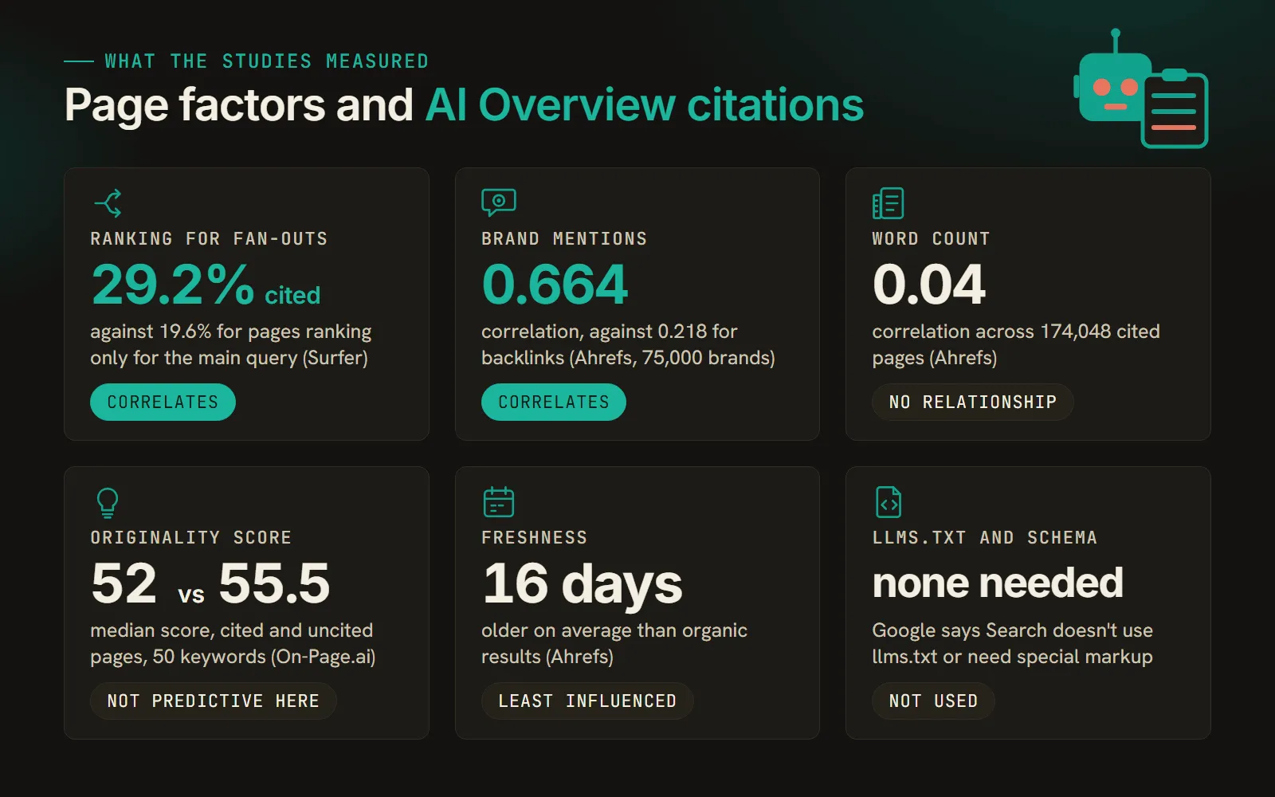The width and height of the screenshot is (1275, 797).
Task: Click the 'AI Overview citations' title text
Action: click(x=645, y=105)
